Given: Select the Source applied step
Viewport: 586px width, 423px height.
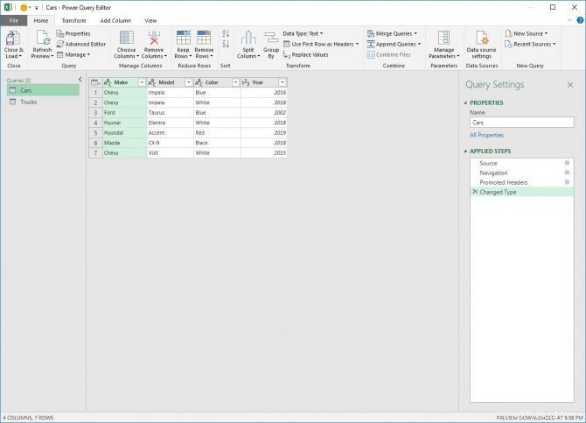Looking at the screenshot, I should point(522,163).
